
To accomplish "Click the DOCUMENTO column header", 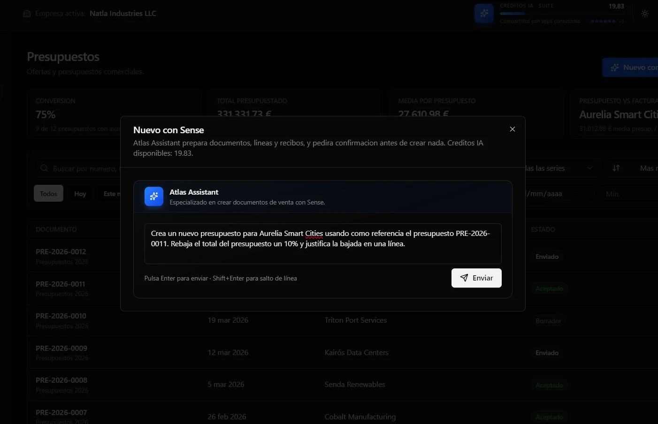I will (x=56, y=229).
